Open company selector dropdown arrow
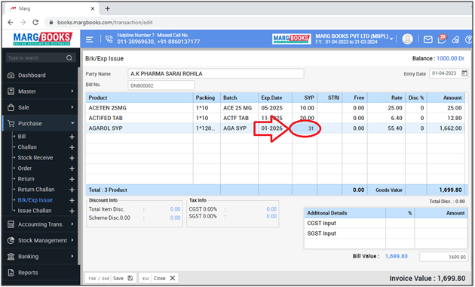The height and width of the screenshot is (287, 475). 391,39
